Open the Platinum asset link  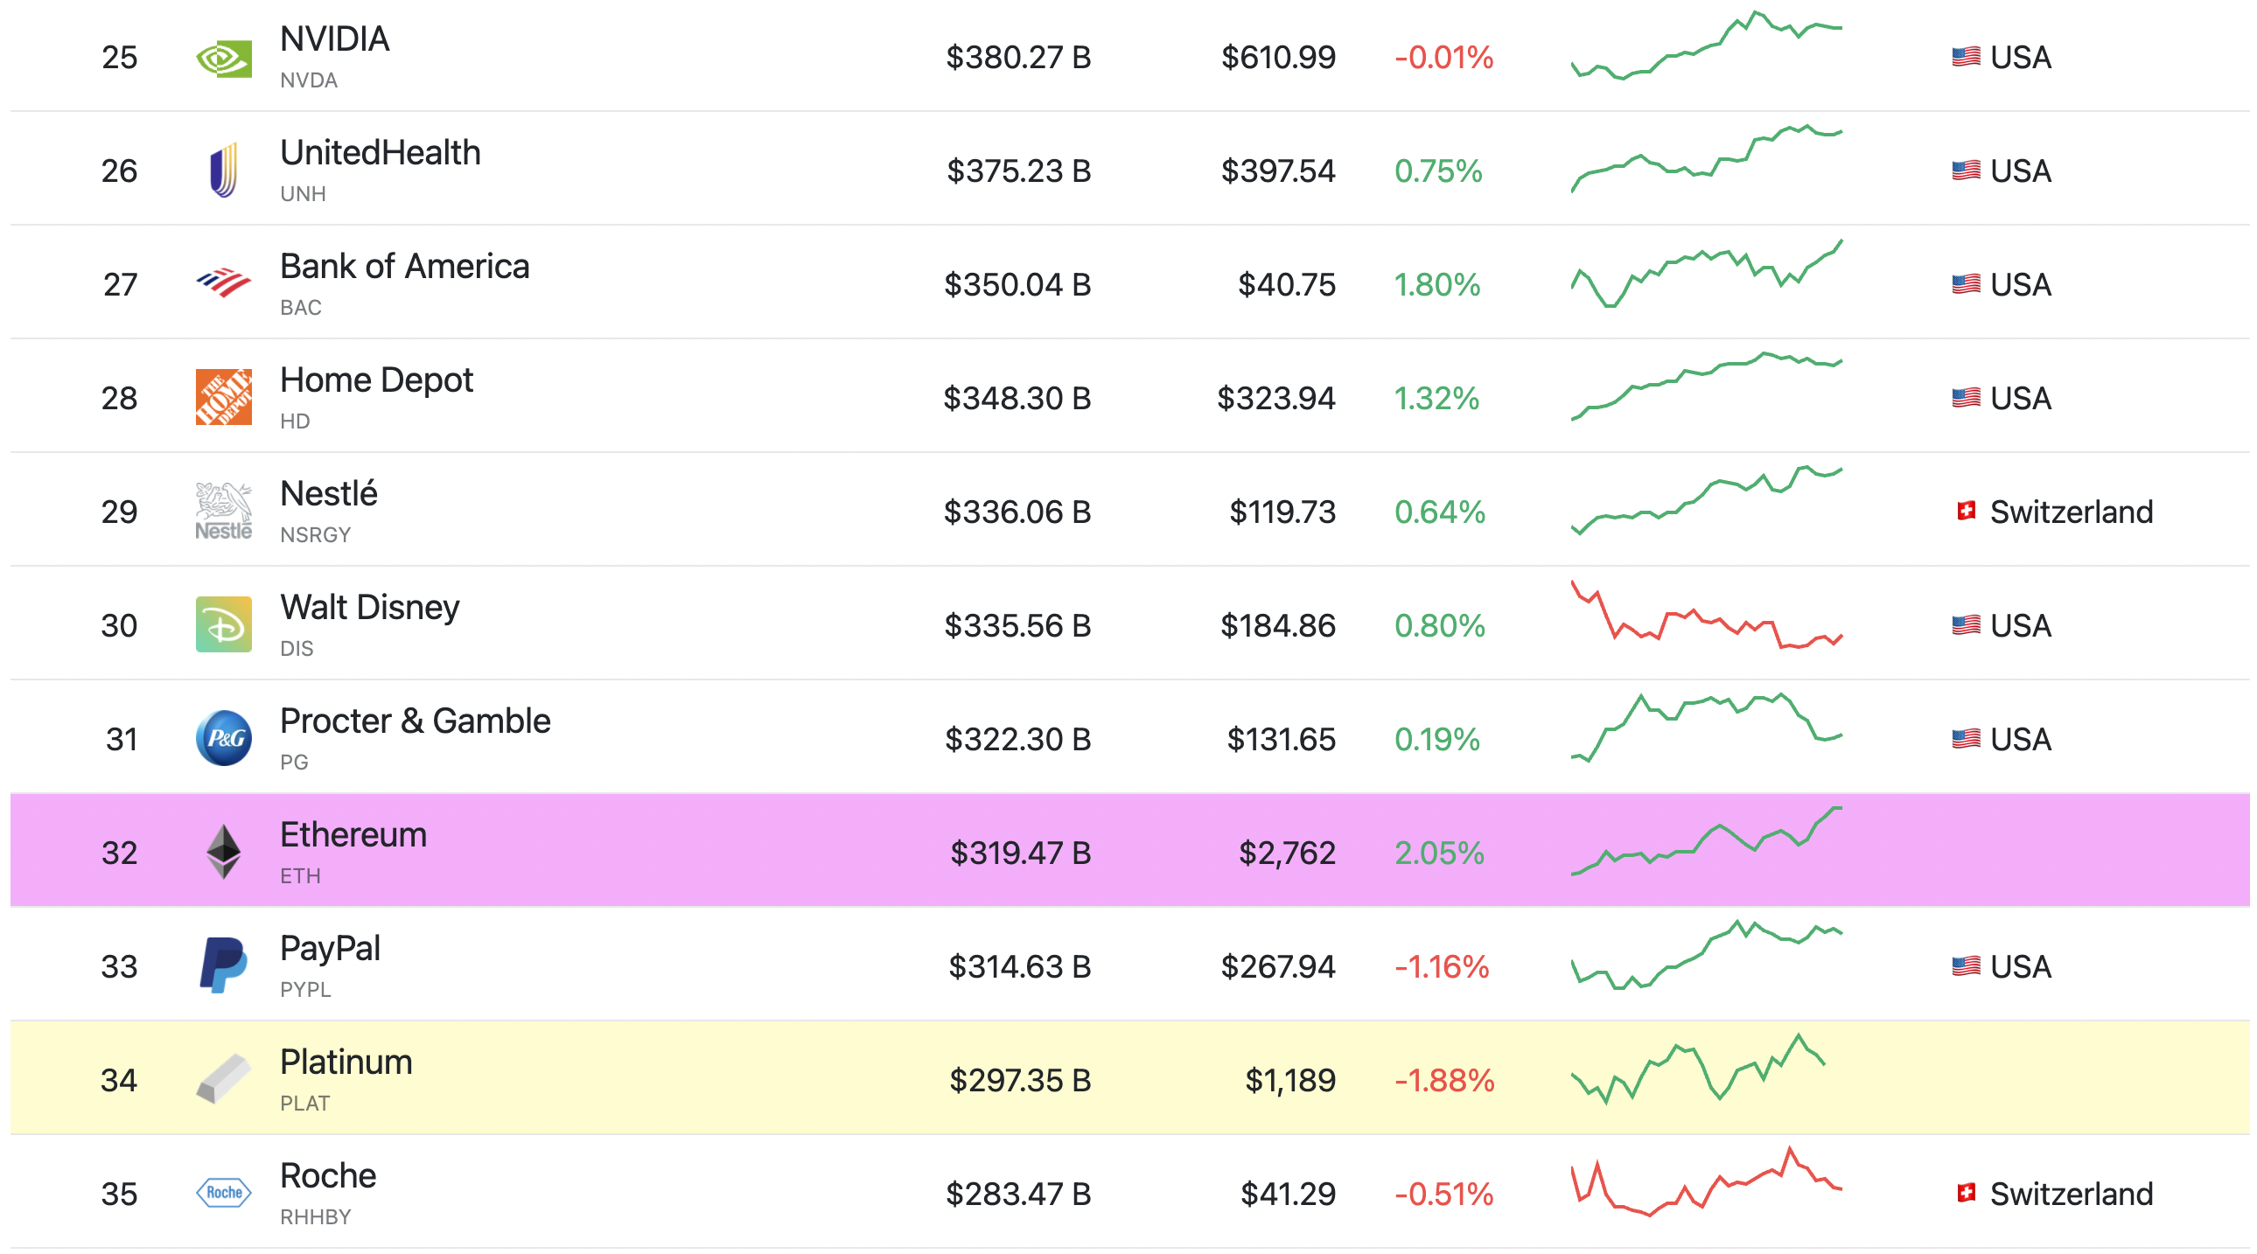pyautogui.click(x=346, y=1062)
